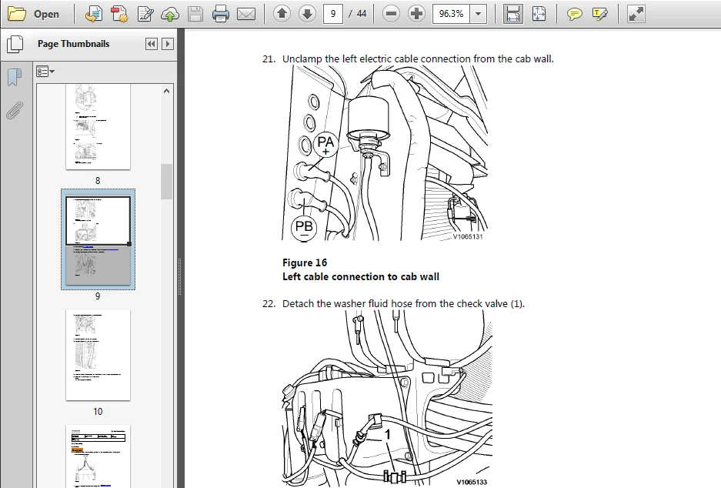This screenshot has height=488, width=721.
Task: Click the step 22 instruction text
Action: 403,303
